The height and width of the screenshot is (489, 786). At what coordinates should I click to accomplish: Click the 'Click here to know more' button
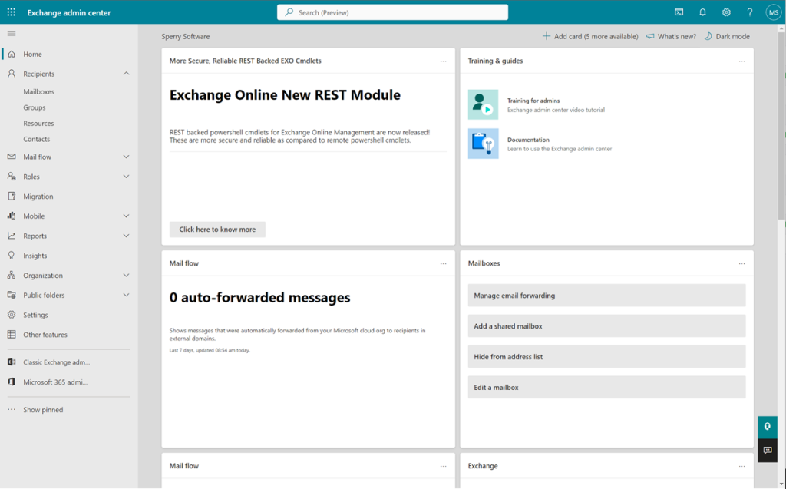tap(217, 229)
